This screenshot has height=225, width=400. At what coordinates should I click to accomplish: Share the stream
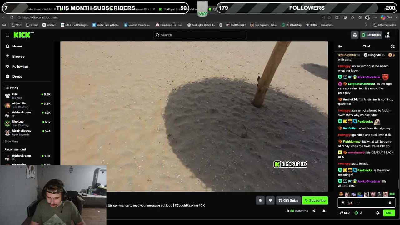pyautogui.click(x=314, y=211)
